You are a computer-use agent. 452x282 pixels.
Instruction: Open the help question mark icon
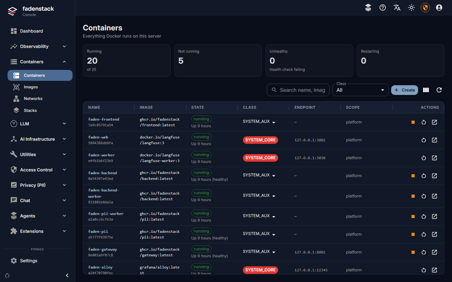point(383,8)
